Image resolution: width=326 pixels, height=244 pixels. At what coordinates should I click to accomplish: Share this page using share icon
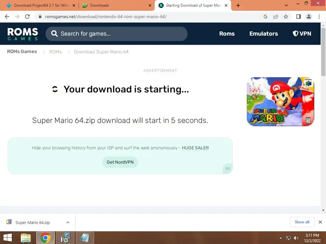click(x=276, y=17)
